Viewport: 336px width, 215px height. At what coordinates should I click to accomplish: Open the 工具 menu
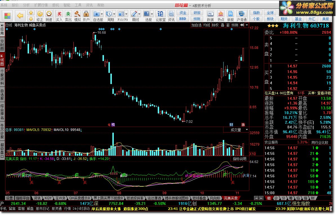pos(78,5)
